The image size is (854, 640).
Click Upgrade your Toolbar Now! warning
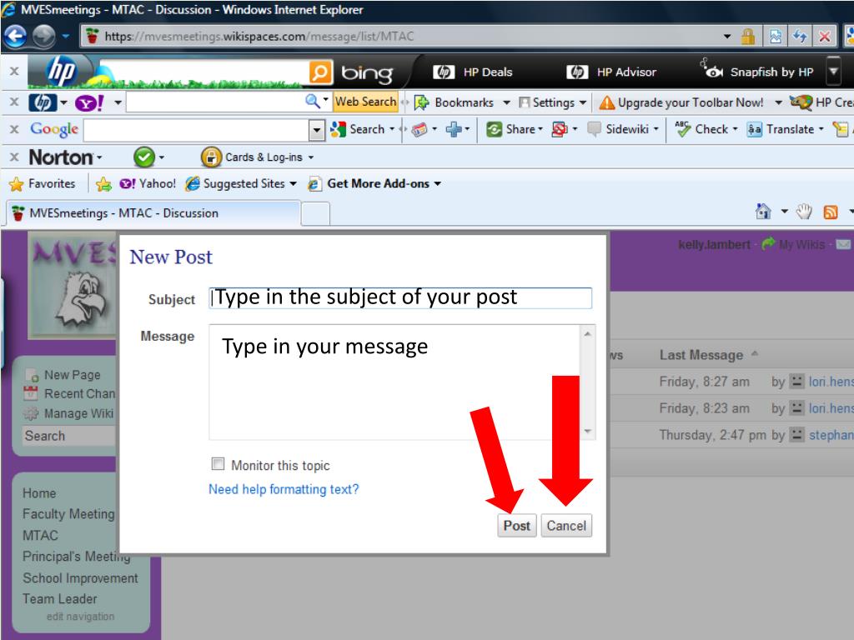[681, 102]
